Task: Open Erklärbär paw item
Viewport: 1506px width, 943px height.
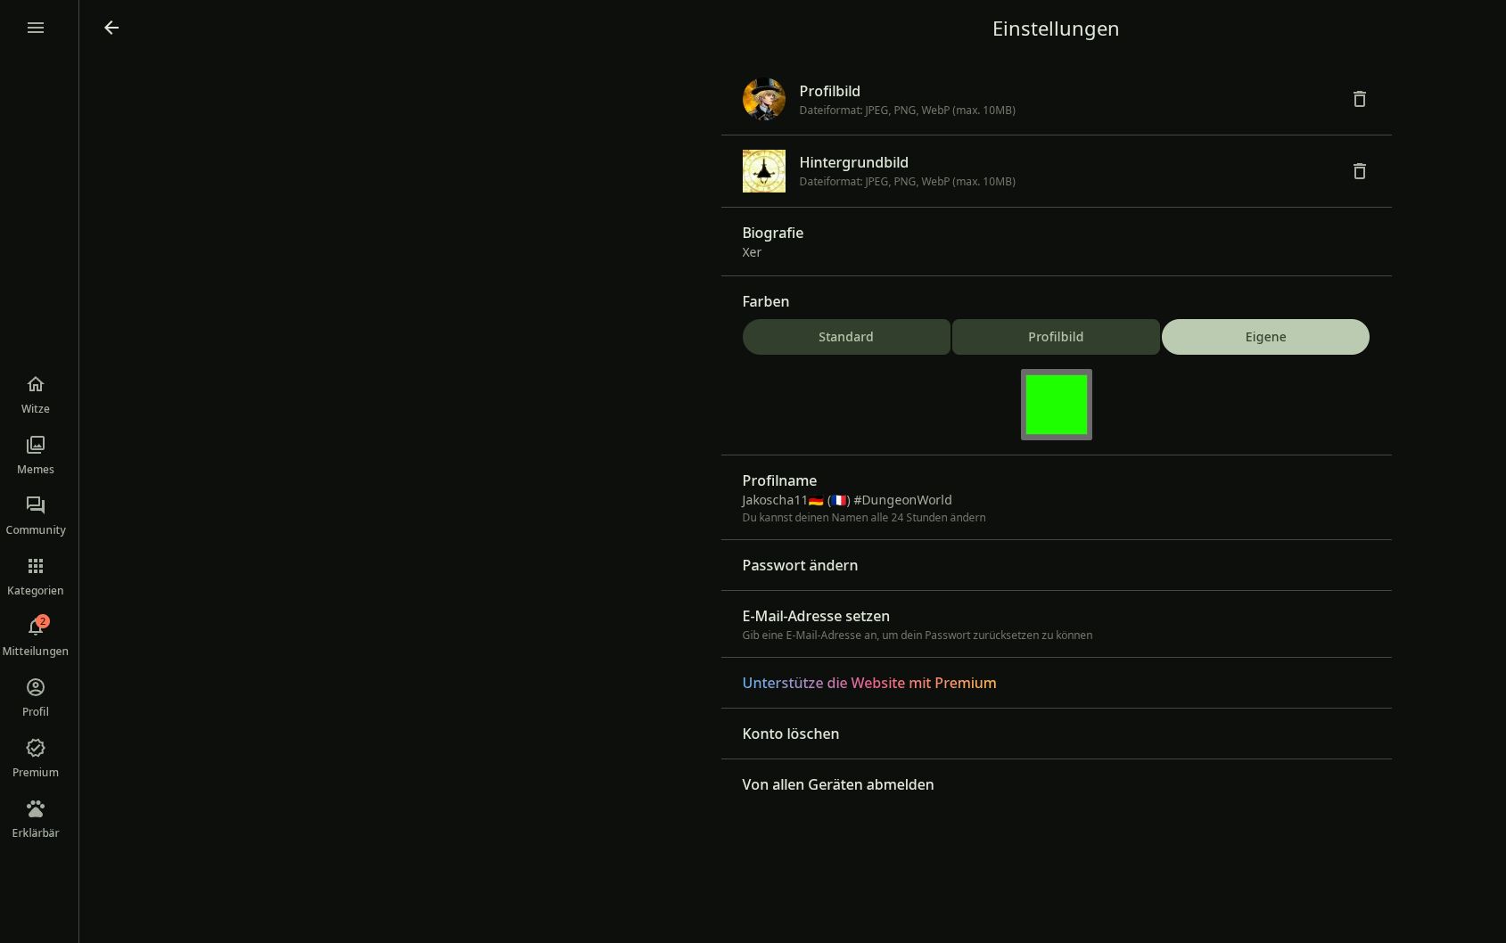Action: click(36, 818)
